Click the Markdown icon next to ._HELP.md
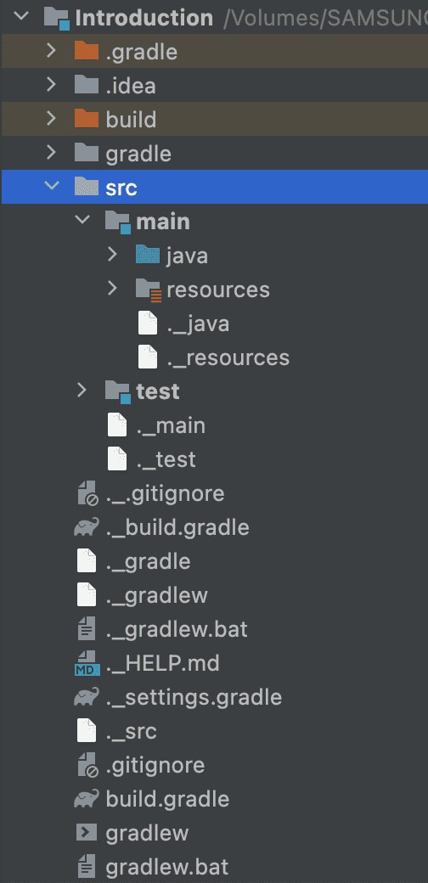Screen dimensions: 428x883 coord(87,663)
